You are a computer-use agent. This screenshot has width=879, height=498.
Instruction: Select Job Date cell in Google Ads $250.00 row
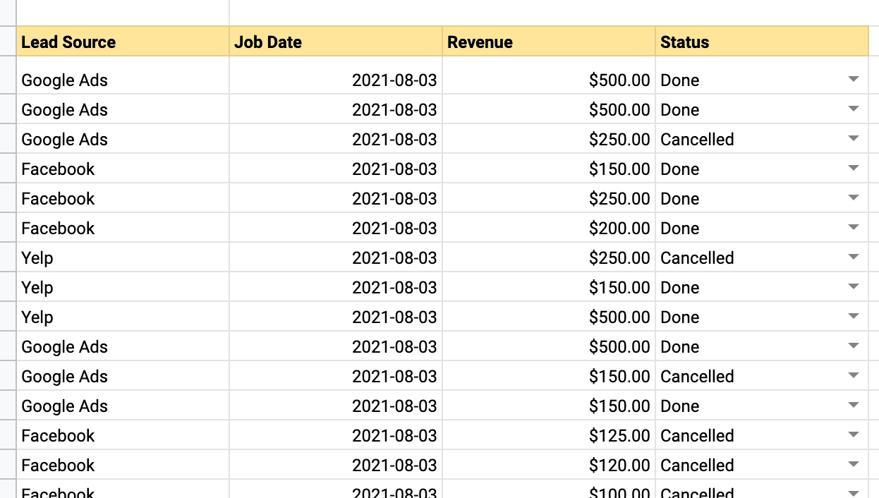(x=336, y=139)
